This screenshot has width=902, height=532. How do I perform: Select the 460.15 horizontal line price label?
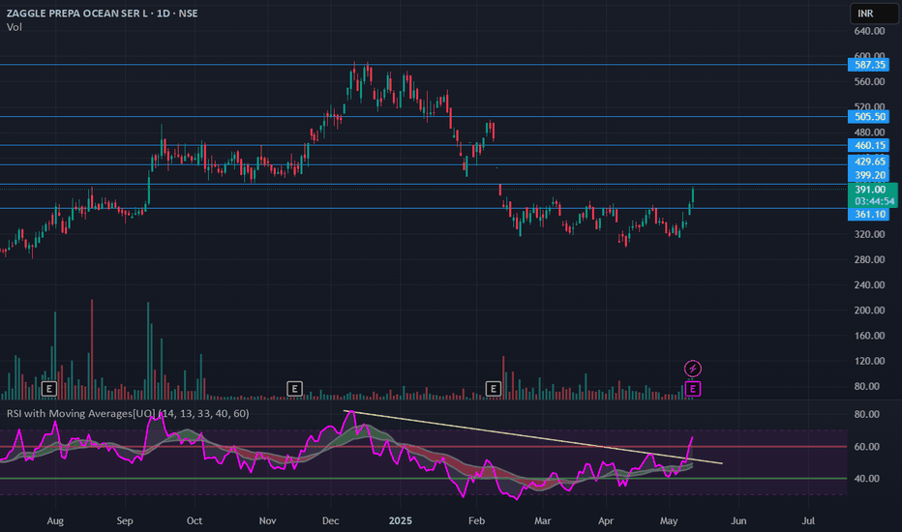click(869, 145)
